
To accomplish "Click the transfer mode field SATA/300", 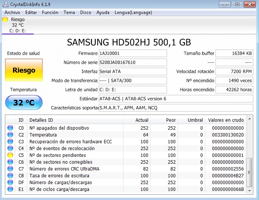I will pos(133,81).
